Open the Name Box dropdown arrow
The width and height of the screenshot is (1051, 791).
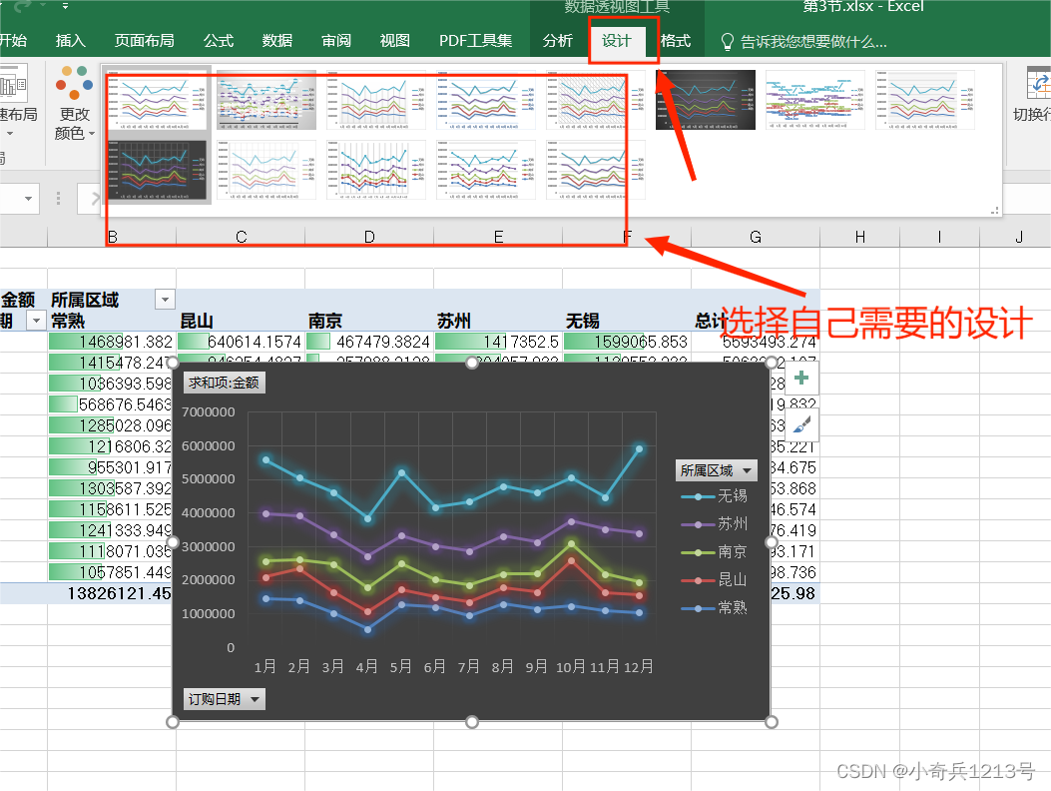coord(28,199)
